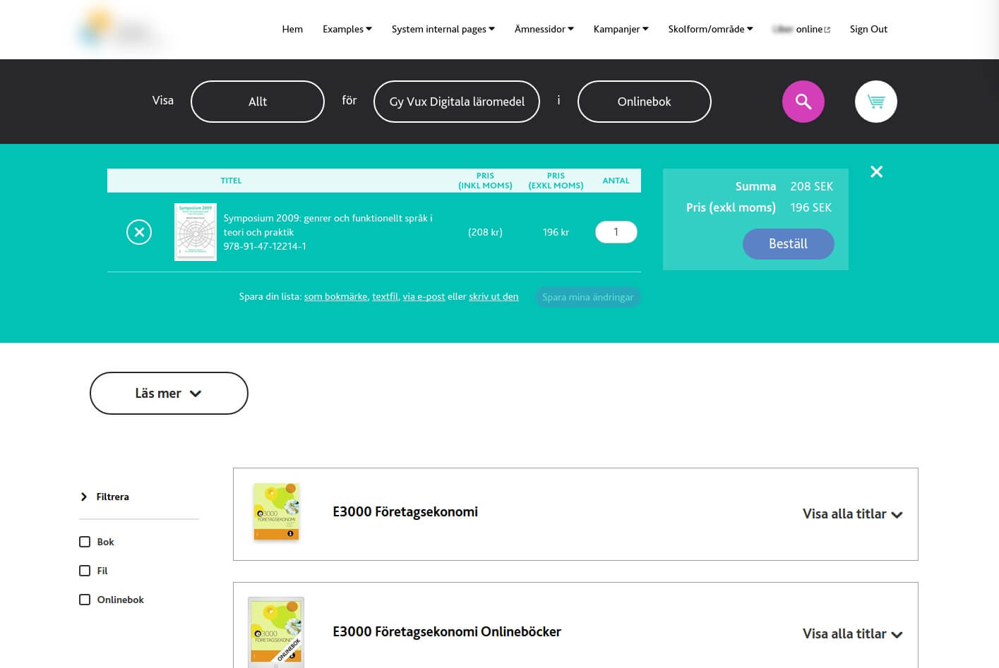Open the Symposium 2009 book cover thumbnail
The height and width of the screenshot is (668, 999).
pos(196,232)
